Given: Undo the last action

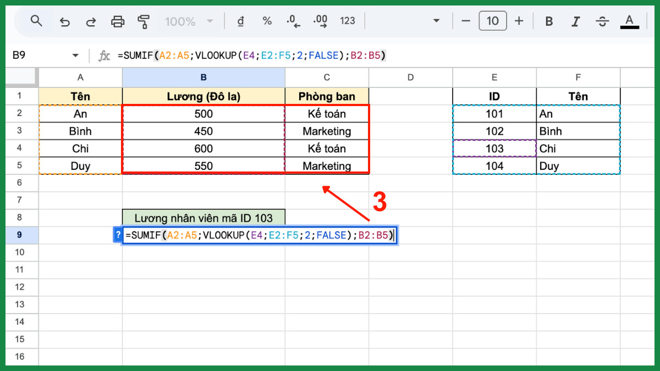Looking at the screenshot, I should point(64,21).
